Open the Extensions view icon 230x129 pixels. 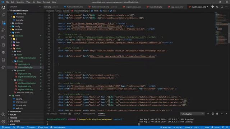3,37
